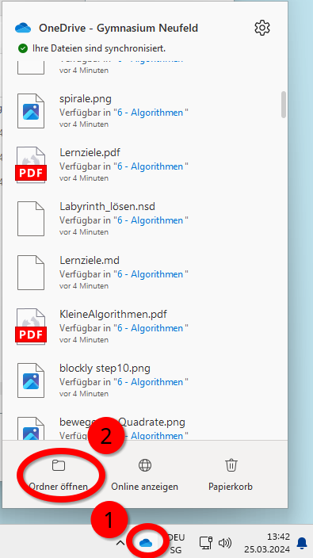This screenshot has width=313, height=558.
Task: Click the OneDrive - Gymnasium Neufeld title
Action: click(x=118, y=28)
